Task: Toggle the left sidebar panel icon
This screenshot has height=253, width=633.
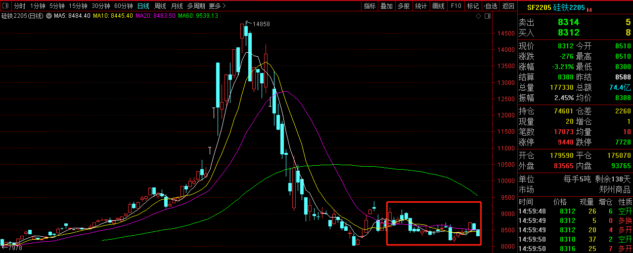Action: pyautogui.click(x=6, y=6)
